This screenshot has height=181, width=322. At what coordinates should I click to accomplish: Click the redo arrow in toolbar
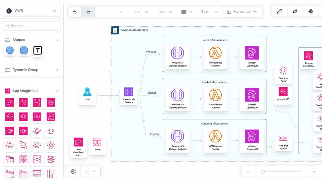point(88,12)
